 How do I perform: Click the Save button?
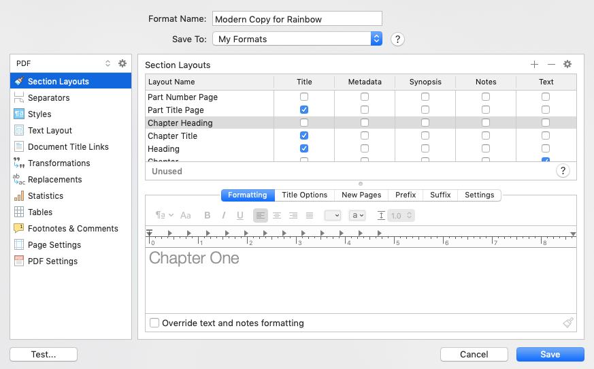(550, 354)
